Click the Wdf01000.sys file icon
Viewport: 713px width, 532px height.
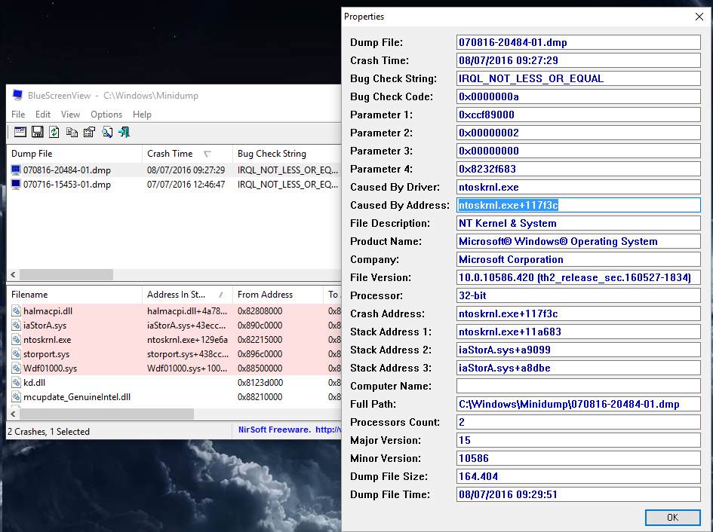tap(16, 368)
